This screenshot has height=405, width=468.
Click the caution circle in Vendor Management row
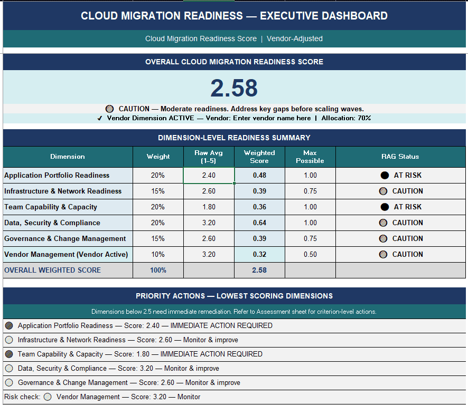(x=383, y=254)
